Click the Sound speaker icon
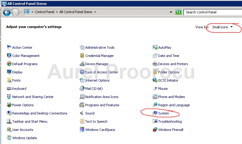This screenshot has width=242, height=144. tap(82, 113)
